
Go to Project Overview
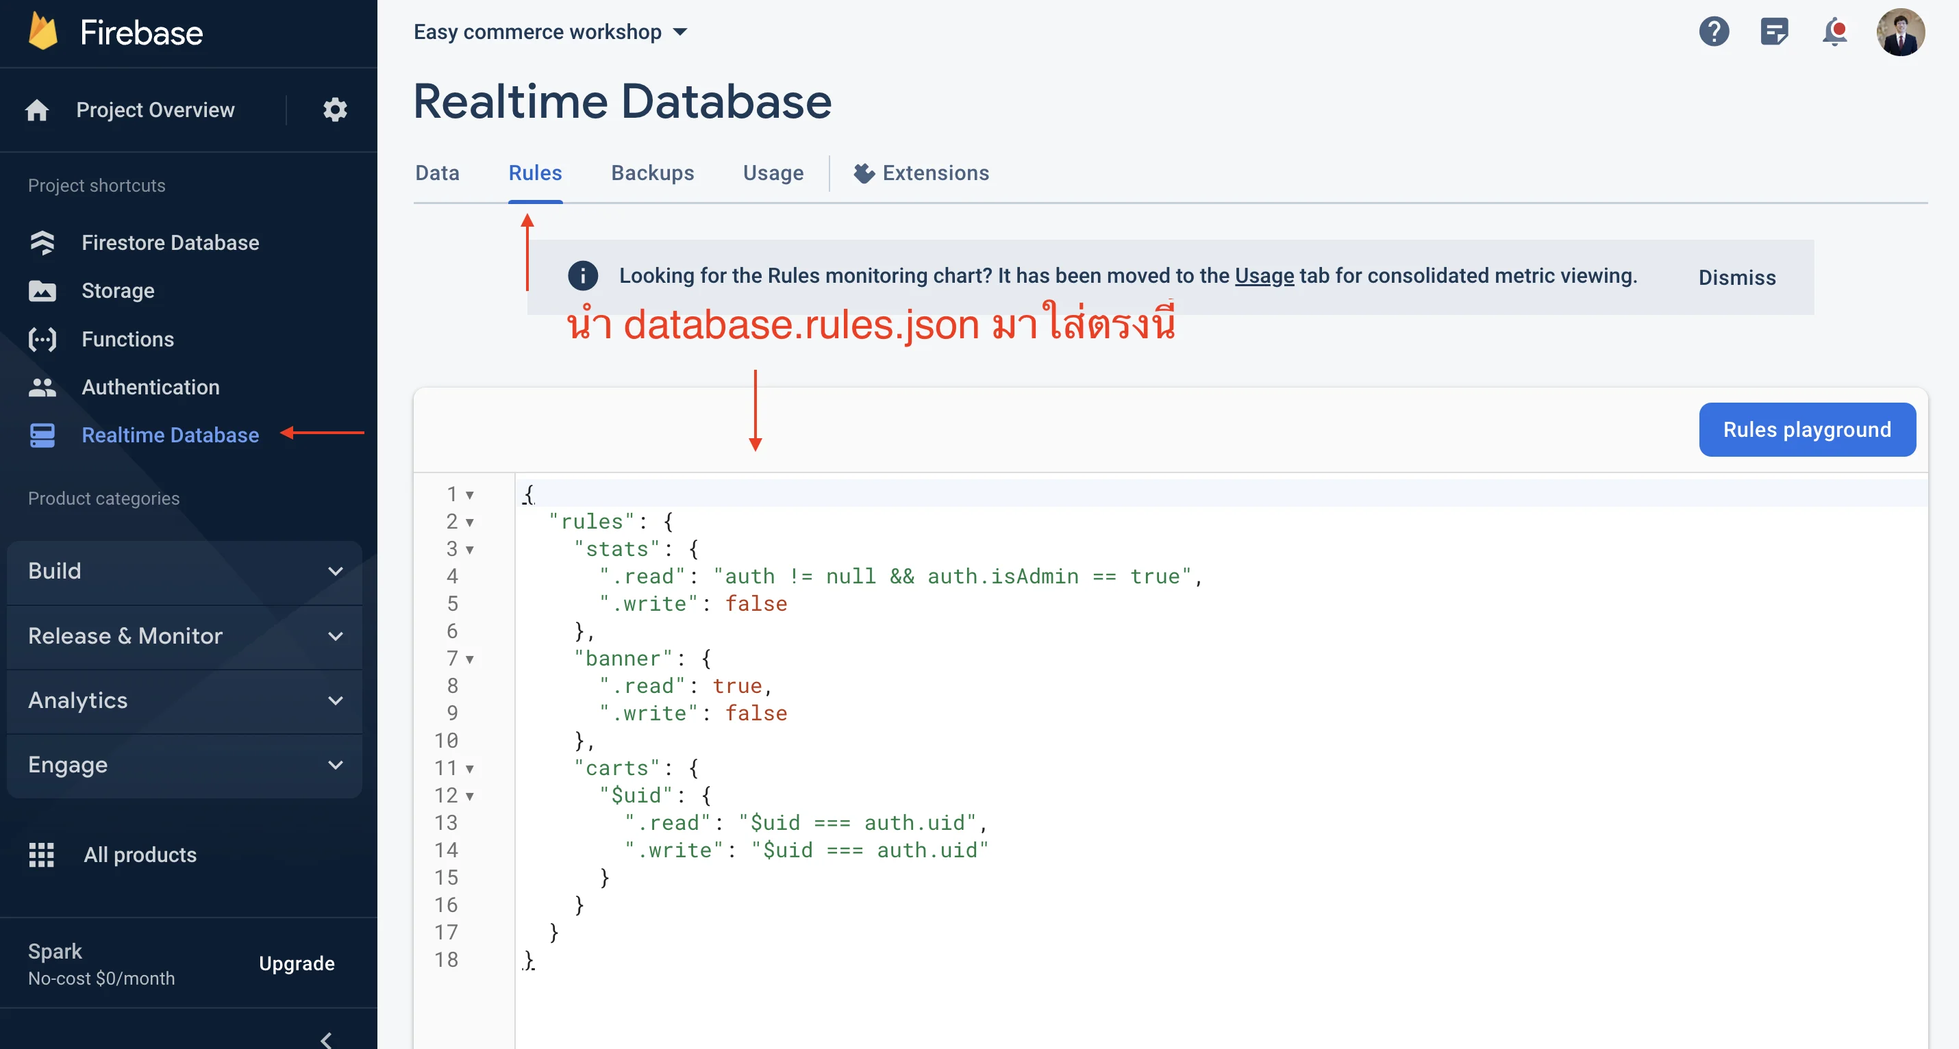[155, 110]
